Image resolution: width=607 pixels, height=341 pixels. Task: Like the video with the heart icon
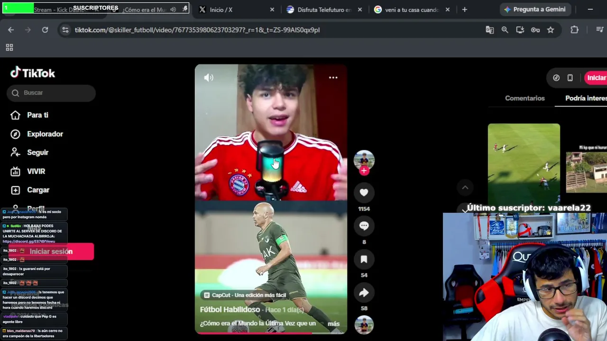[x=364, y=192]
